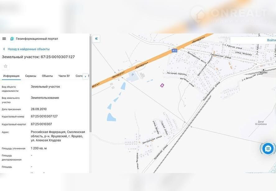The image size is (276, 191).
Task: Click the M-1 highway shield marker
Action: (x=174, y=50)
